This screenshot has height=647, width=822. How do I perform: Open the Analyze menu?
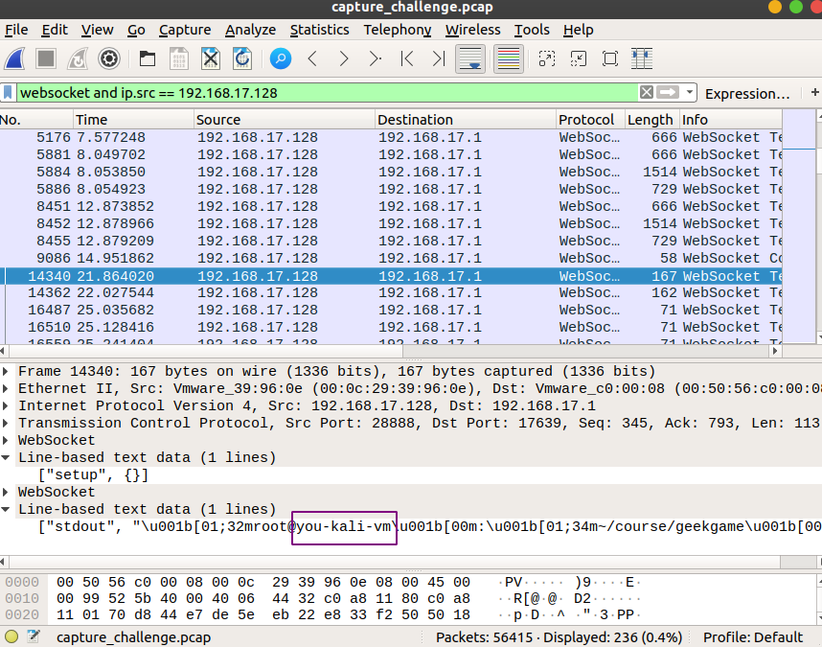[250, 30]
